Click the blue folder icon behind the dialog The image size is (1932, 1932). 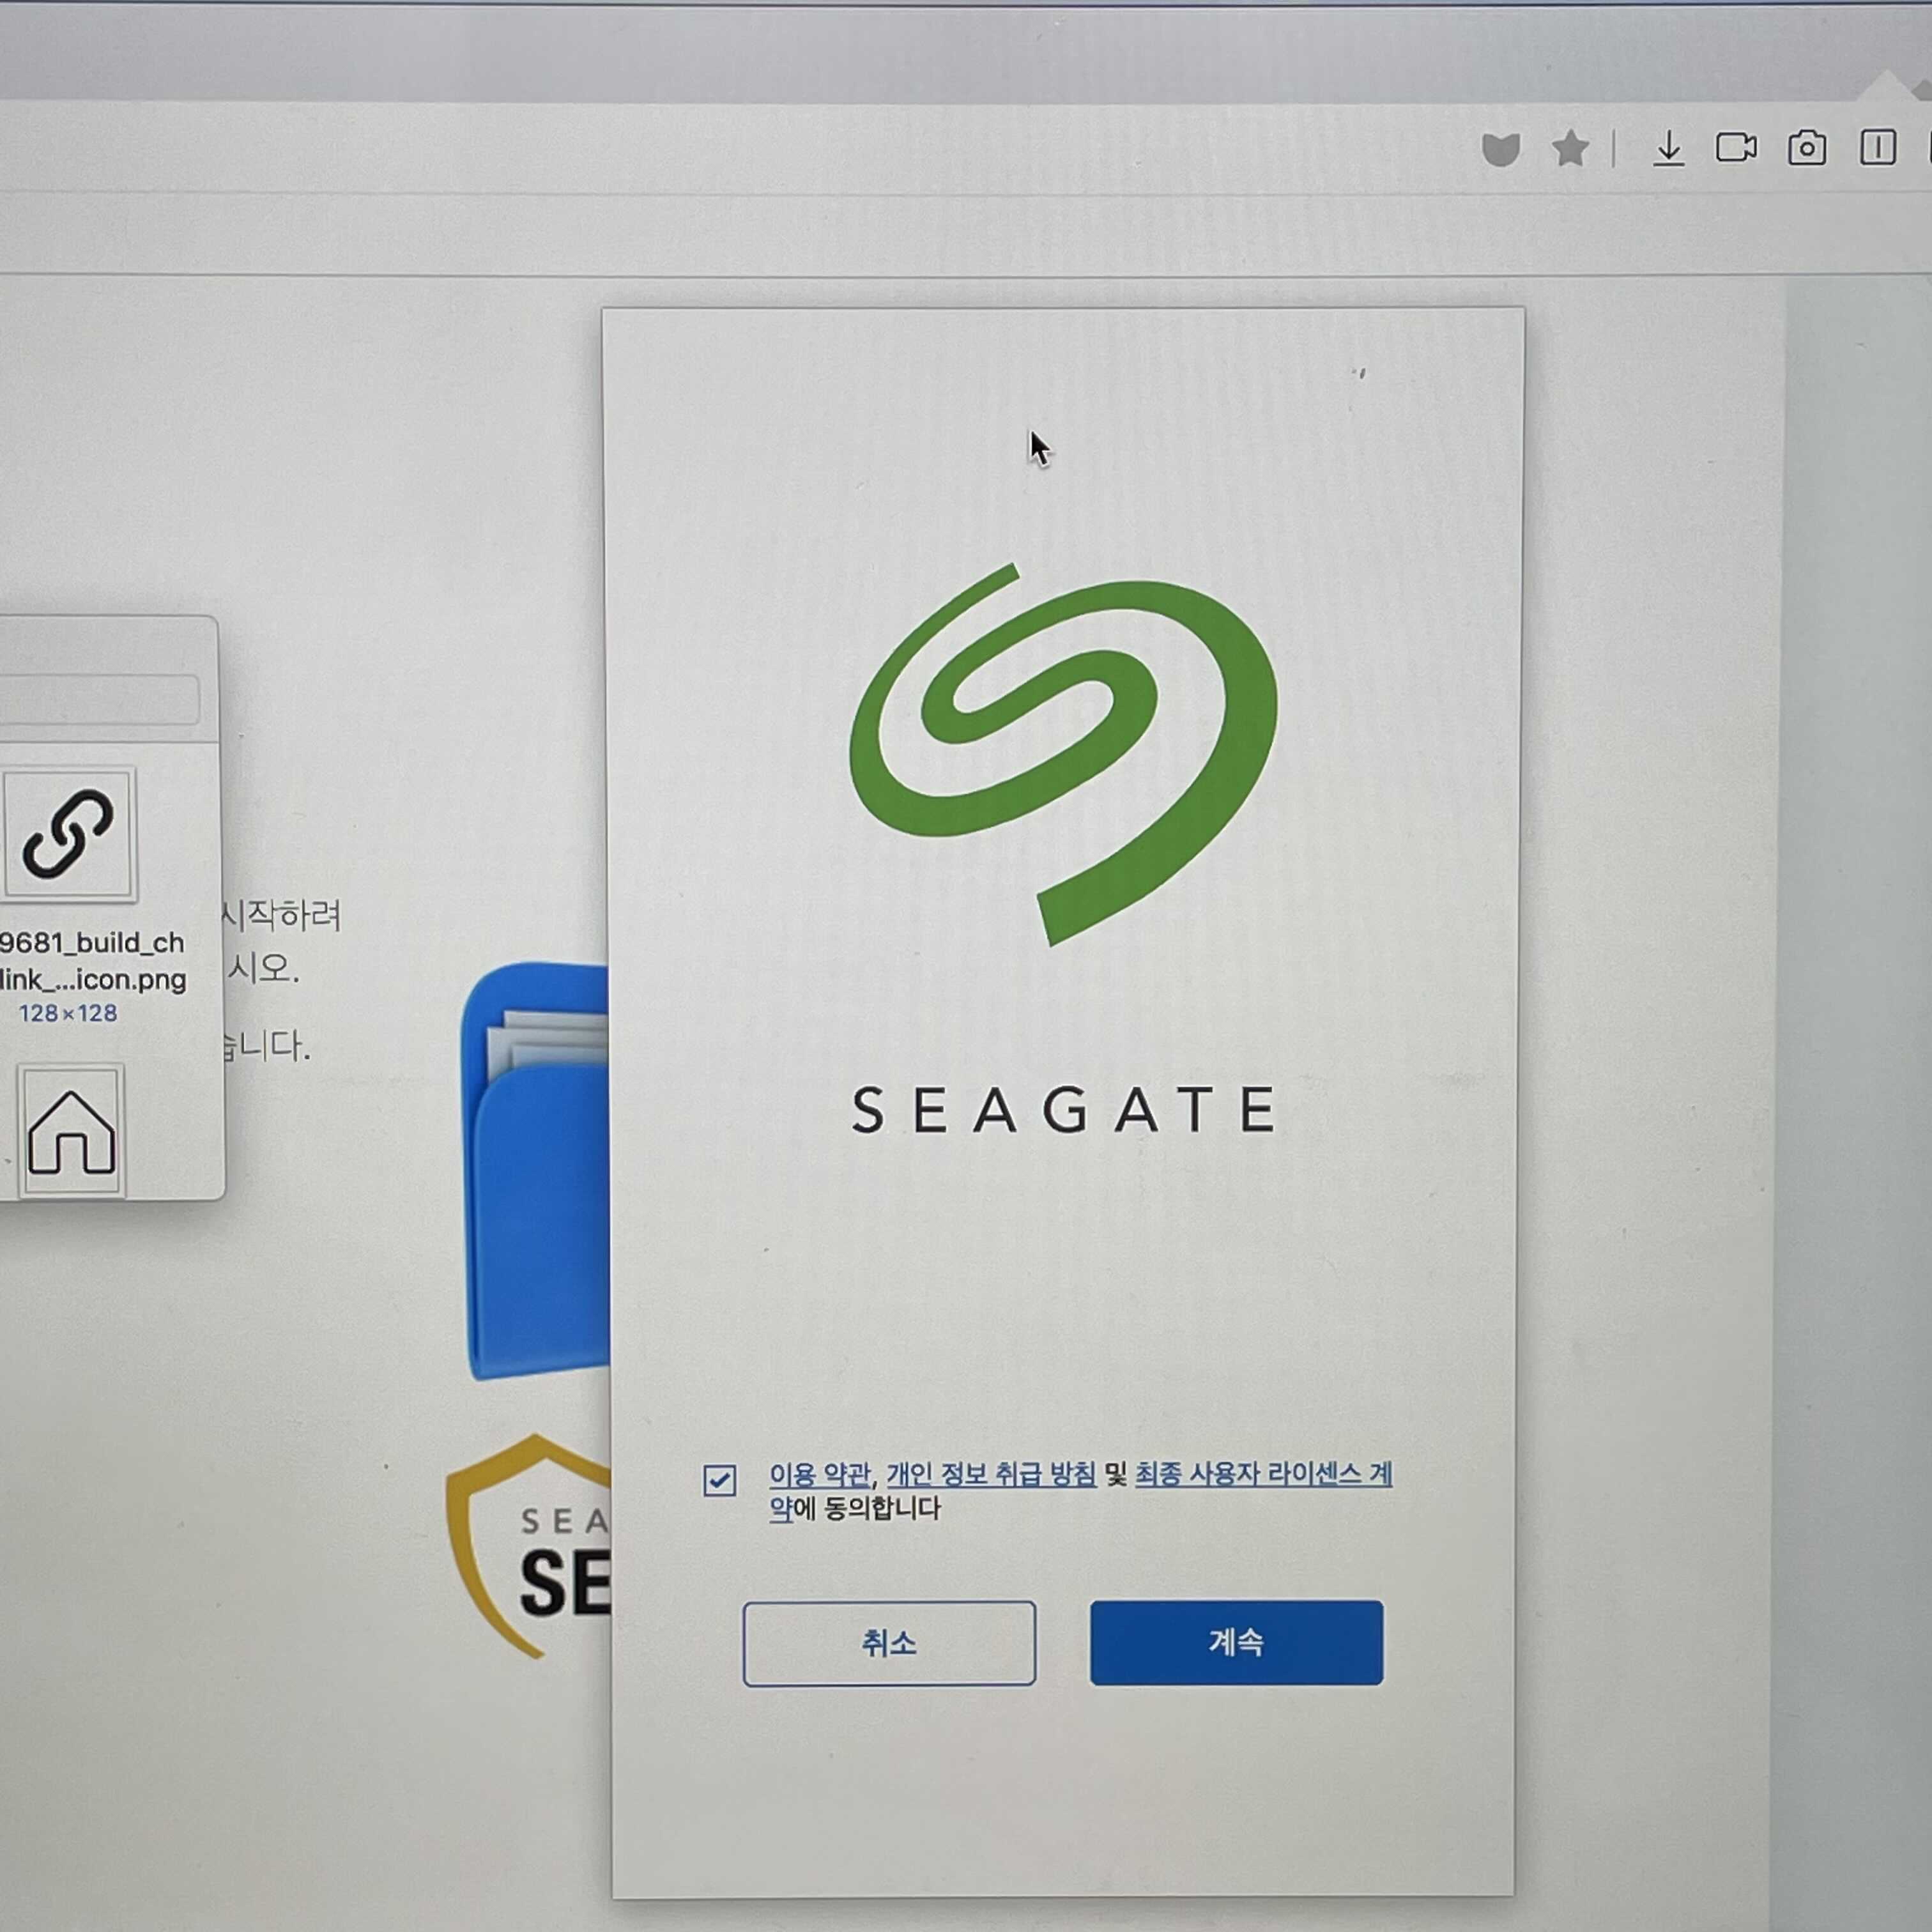(x=535, y=1170)
